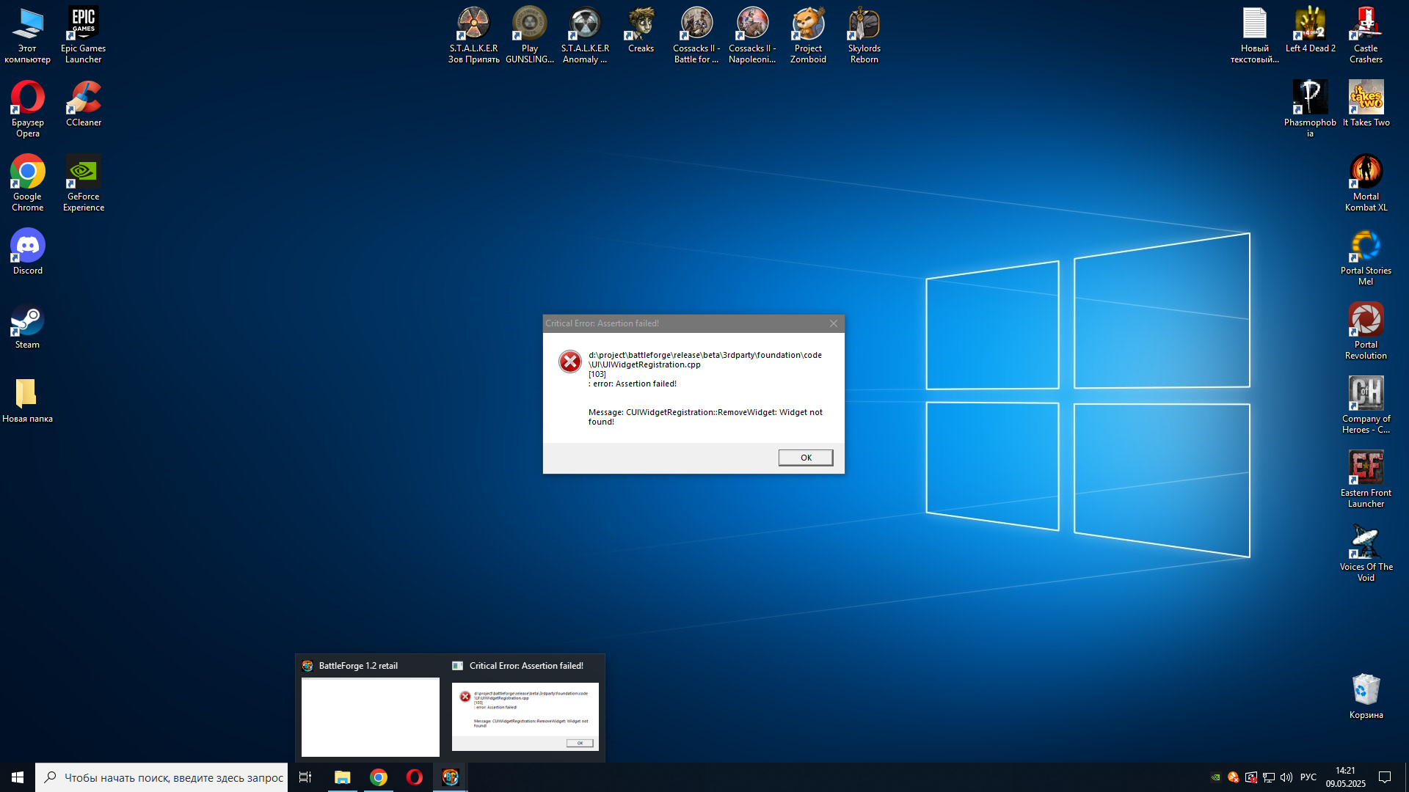Open Phasmophobia desktop icon
Viewport: 1409px width, 792px height.
(x=1310, y=109)
